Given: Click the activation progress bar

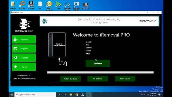Looking at the screenshot, I should point(100,72).
